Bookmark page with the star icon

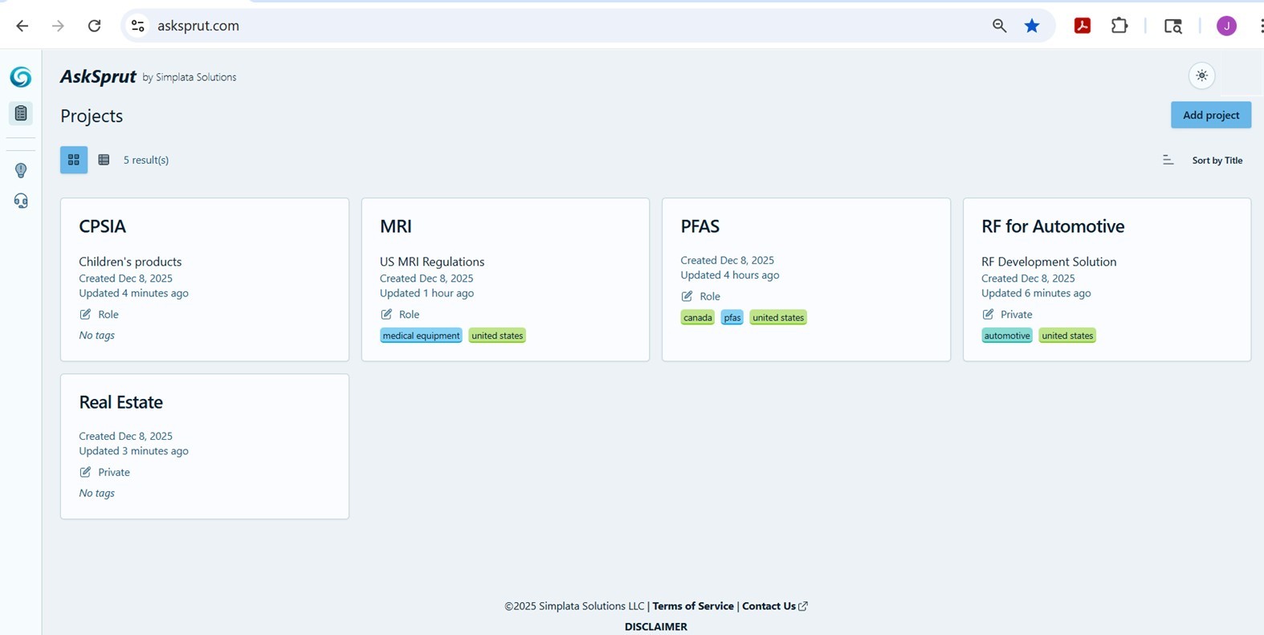(1032, 26)
